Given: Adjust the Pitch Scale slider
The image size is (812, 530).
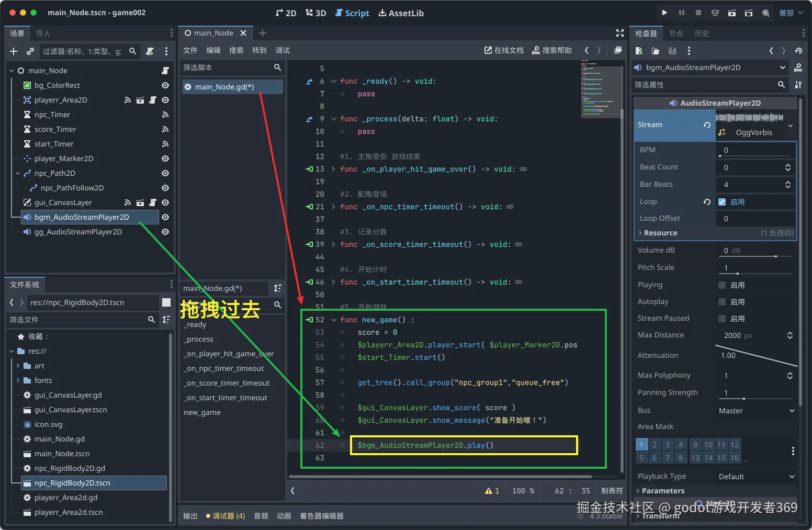Looking at the screenshot, I should coord(757,274).
